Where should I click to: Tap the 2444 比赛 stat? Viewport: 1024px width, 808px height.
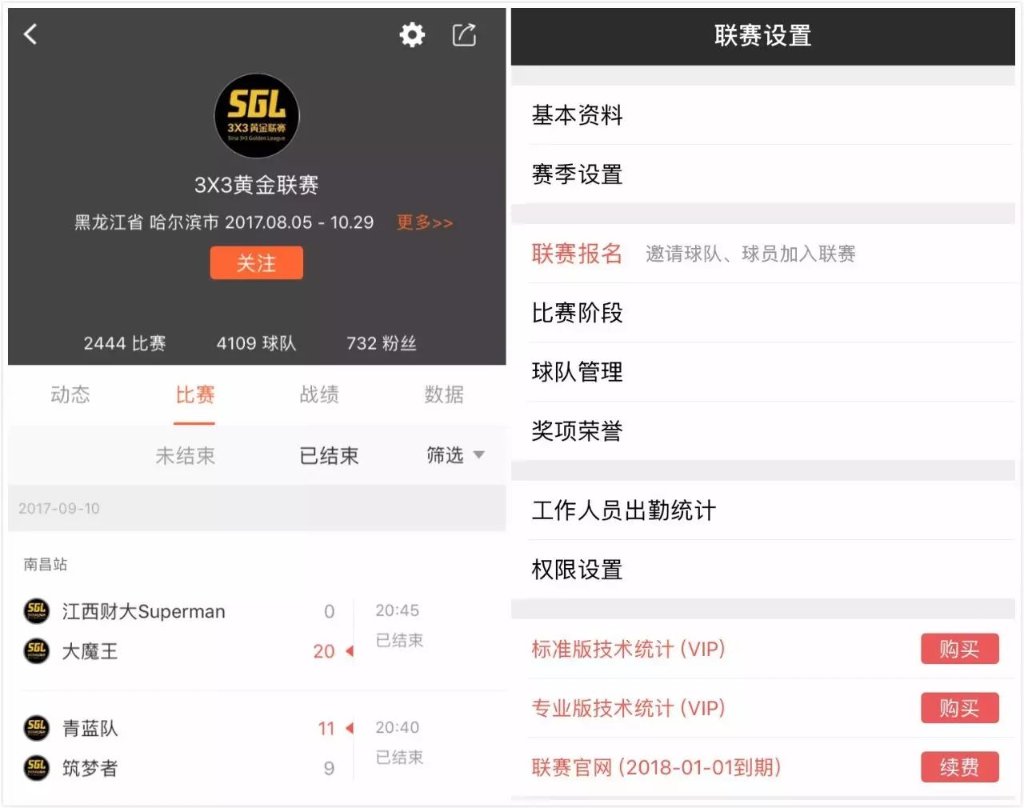(x=125, y=343)
